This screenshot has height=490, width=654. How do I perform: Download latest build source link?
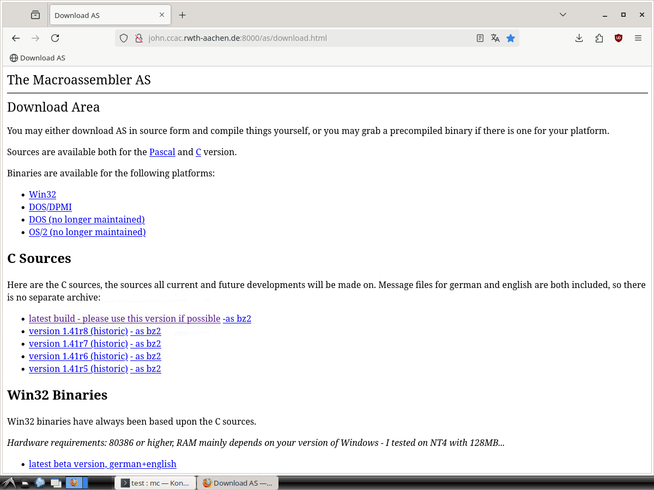pyautogui.click(x=125, y=318)
